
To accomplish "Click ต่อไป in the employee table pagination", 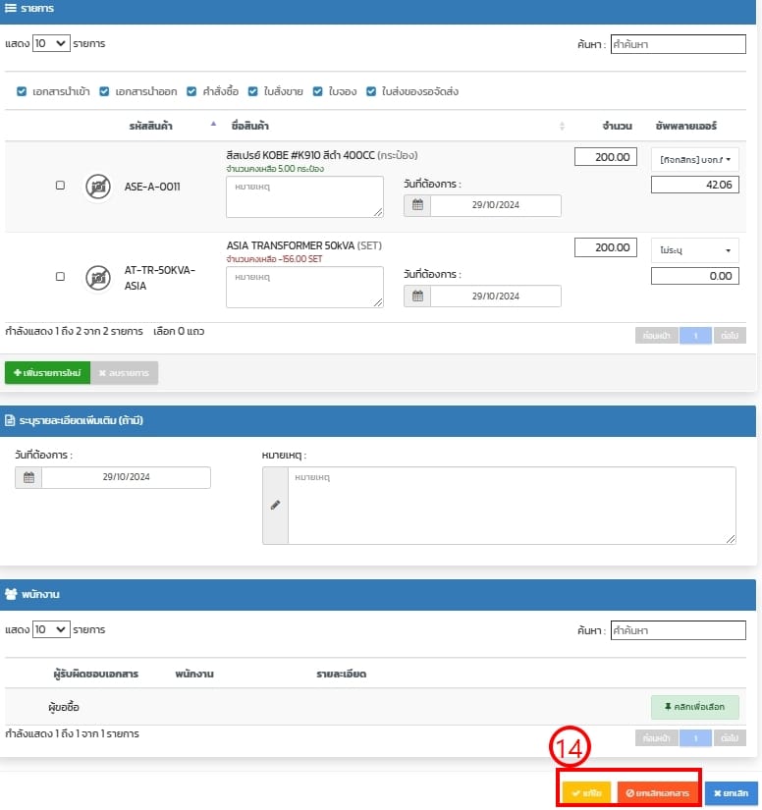I will pos(730,737).
